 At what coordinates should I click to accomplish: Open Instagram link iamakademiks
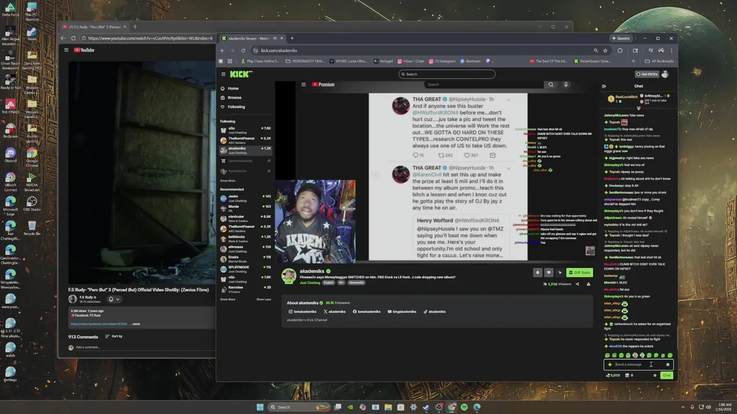[x=302, y=312]
